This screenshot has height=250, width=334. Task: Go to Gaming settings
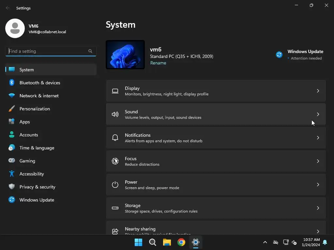(x=51, y=161)
